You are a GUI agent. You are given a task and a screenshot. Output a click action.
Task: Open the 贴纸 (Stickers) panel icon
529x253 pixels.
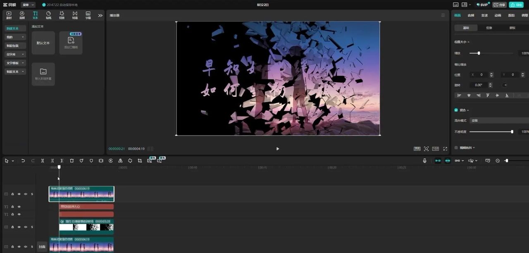[x=48, y=15]
